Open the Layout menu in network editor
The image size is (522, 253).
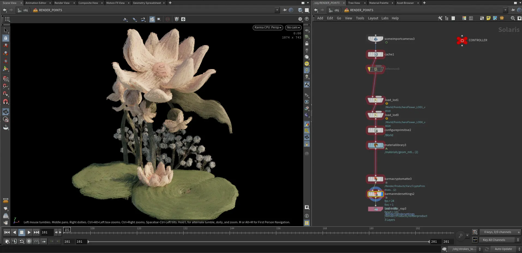pyautogui.click(x=373, y=18)
